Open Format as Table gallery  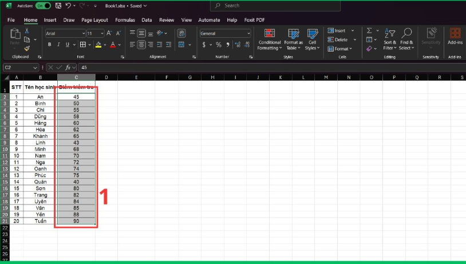[293, 40]
